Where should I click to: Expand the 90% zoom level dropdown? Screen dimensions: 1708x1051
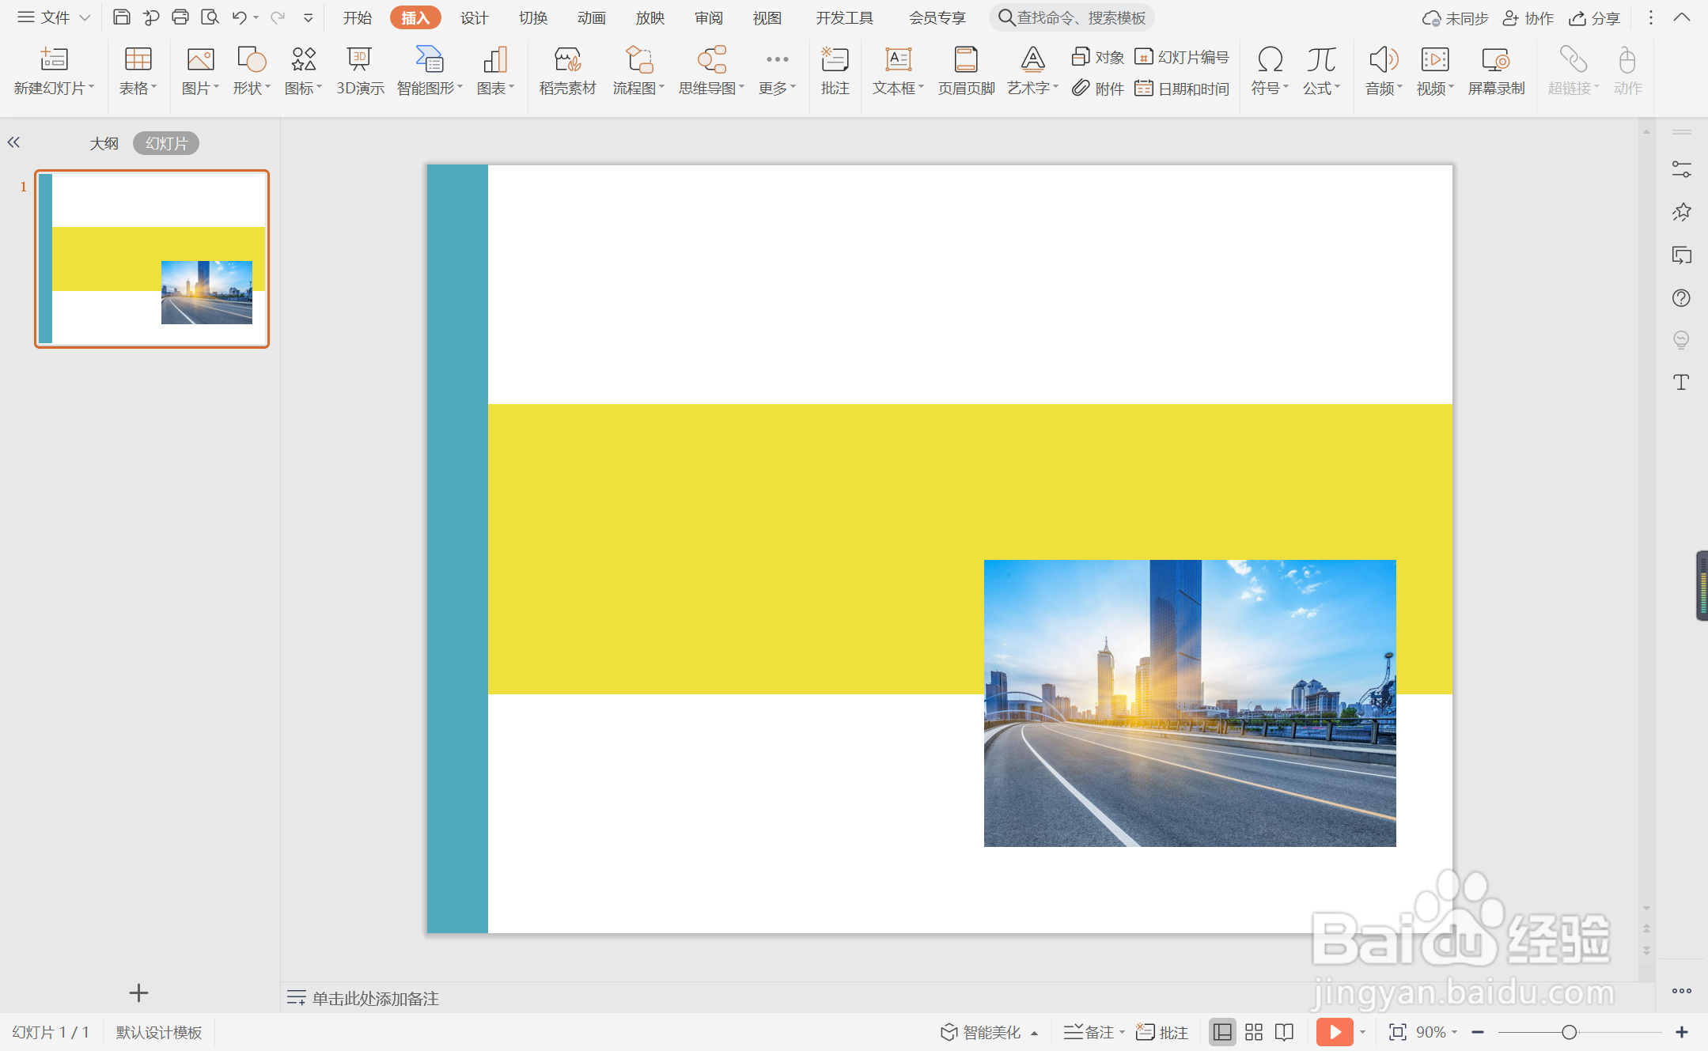pyautogui.click(x=1436, y=1032)
